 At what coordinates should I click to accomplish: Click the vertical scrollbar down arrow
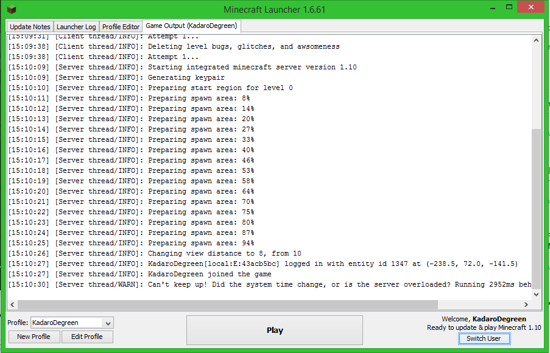[536, 295]
